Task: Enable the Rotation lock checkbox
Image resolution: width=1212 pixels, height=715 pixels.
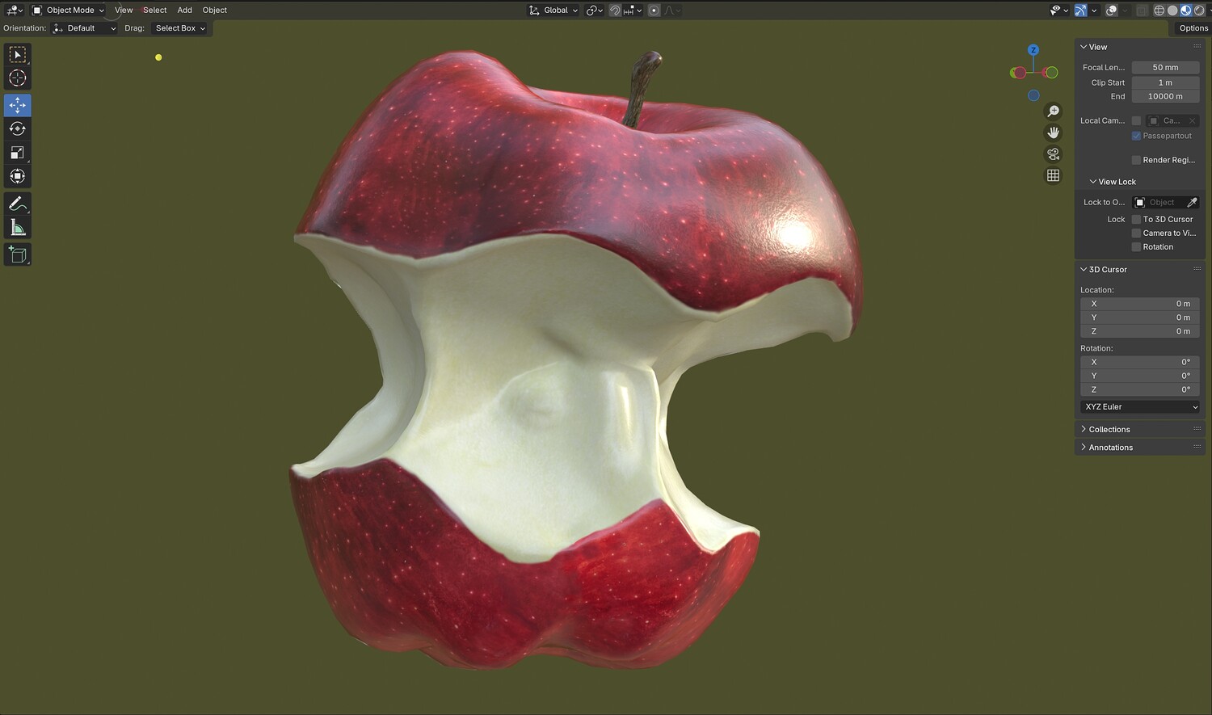Action: [x=1136, y=246]
